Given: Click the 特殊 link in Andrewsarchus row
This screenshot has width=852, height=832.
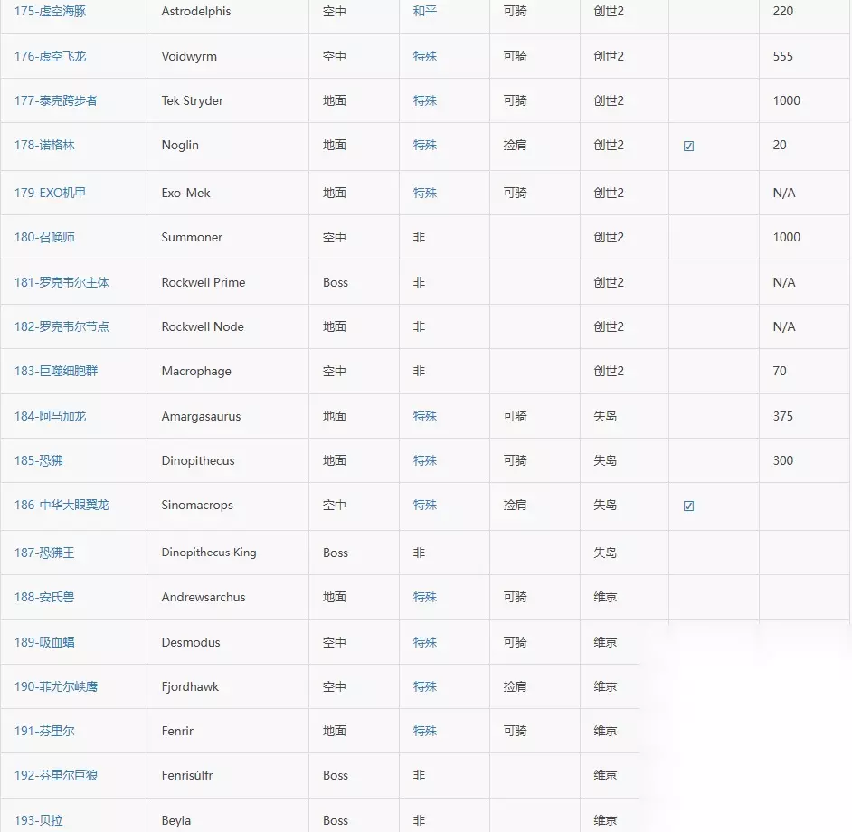Looking at the screenshot, I should click(425, 597).
